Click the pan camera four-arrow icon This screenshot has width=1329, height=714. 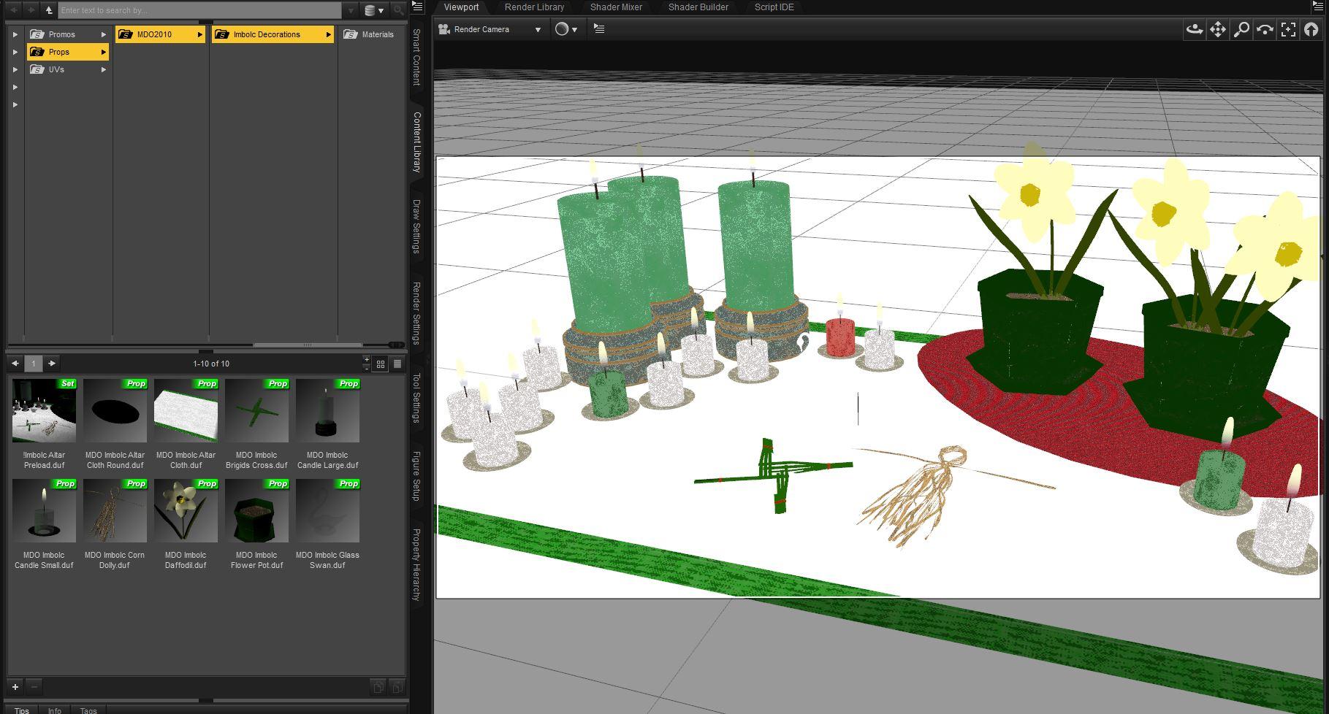pos(1217,29)
